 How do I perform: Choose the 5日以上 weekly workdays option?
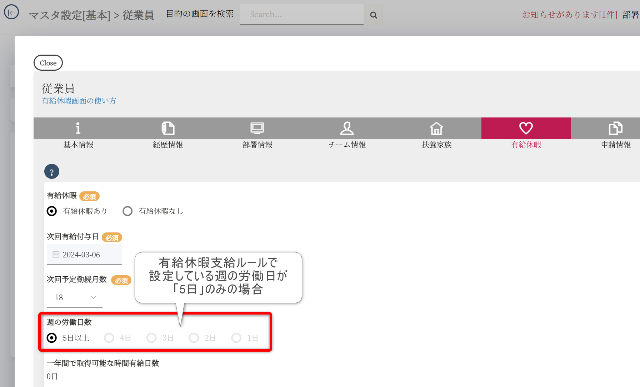pyautogui.click(x=52, y=338)
